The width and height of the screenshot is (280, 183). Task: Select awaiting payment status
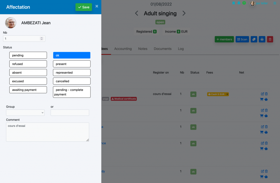click(x=28, y=90)
